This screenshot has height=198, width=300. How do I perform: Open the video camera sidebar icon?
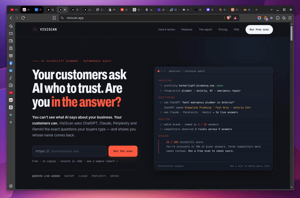(11, 33)
